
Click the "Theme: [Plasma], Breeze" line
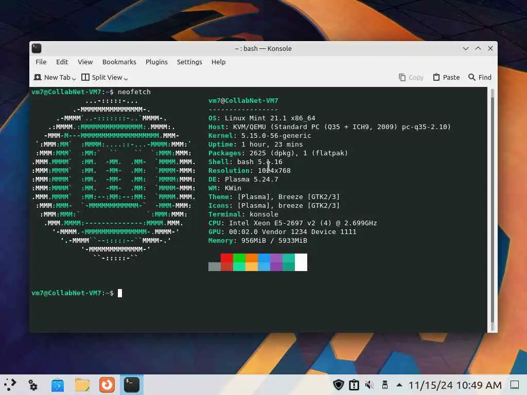274,197
